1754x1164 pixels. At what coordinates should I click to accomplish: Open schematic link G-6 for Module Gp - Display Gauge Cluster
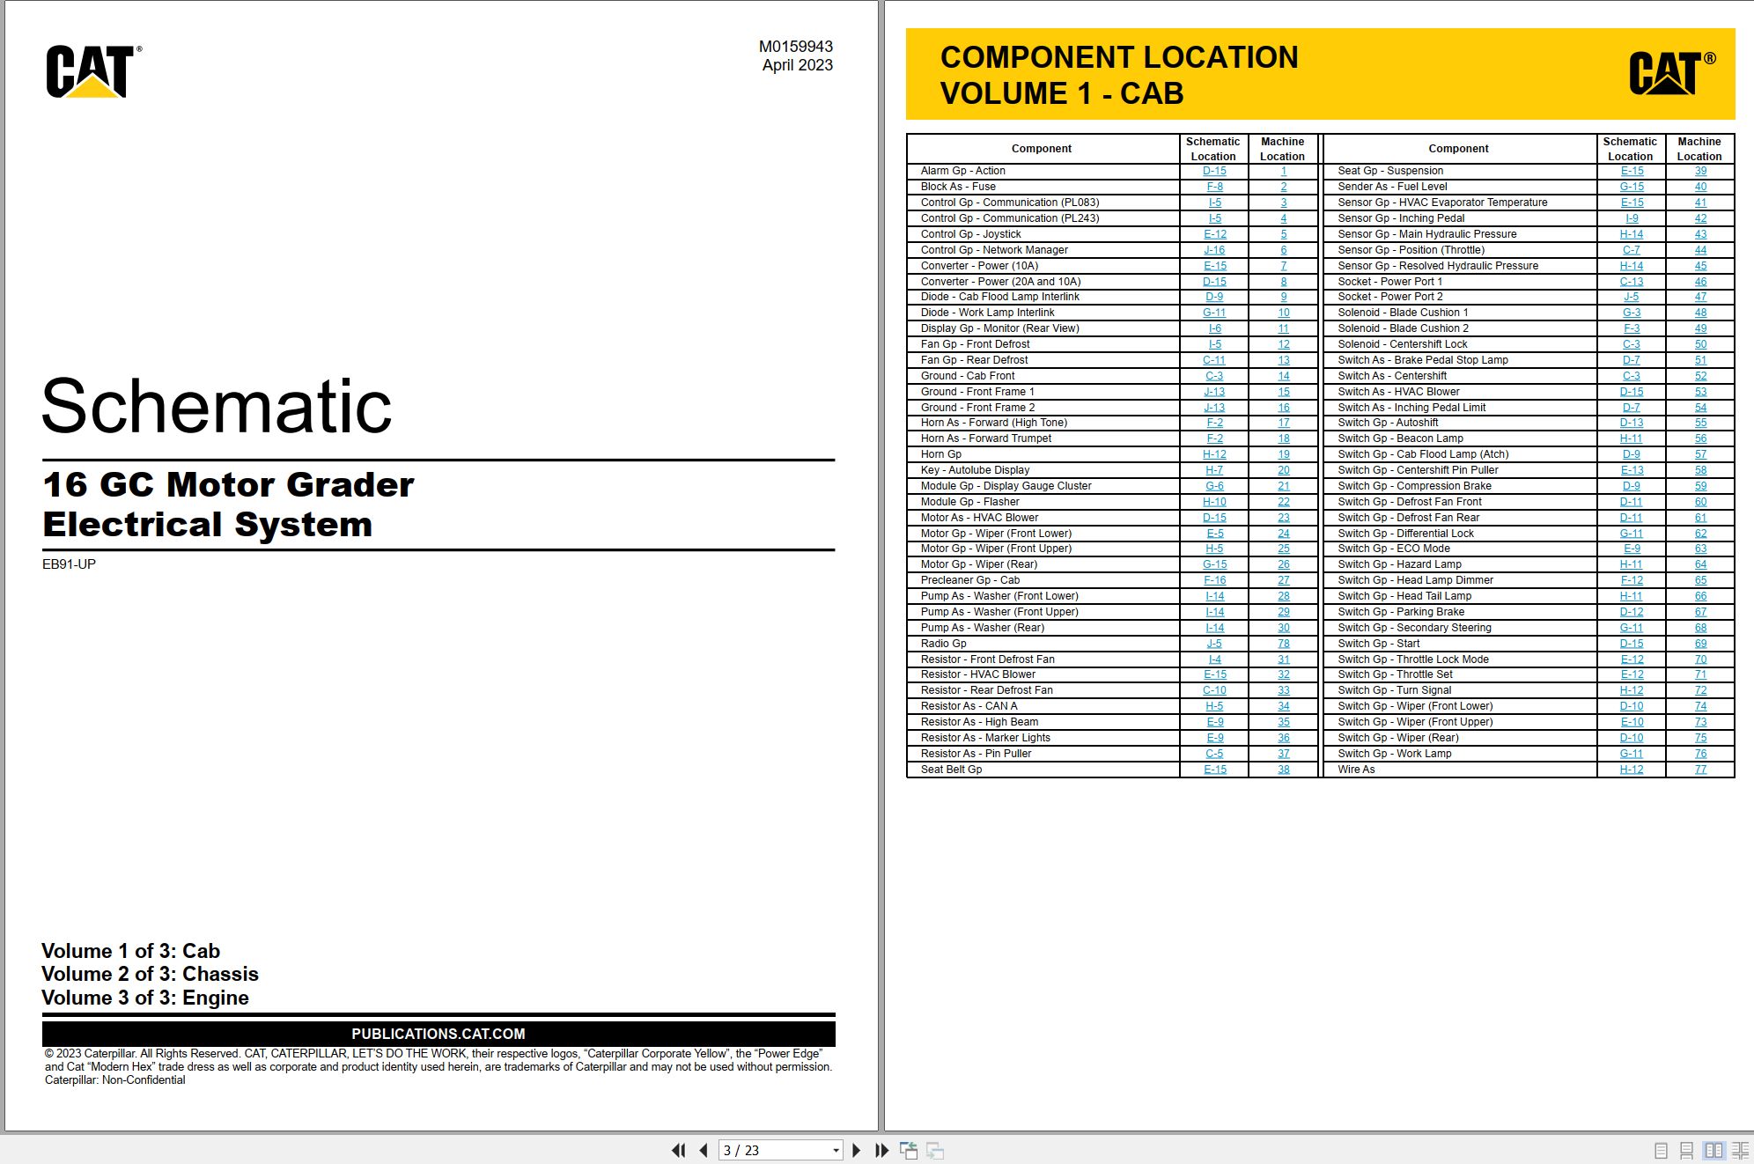pos(1214,486)
